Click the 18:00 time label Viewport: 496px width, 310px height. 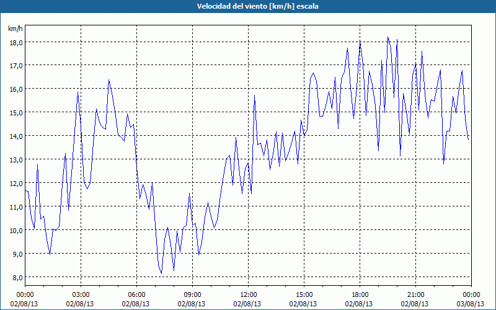360,295
